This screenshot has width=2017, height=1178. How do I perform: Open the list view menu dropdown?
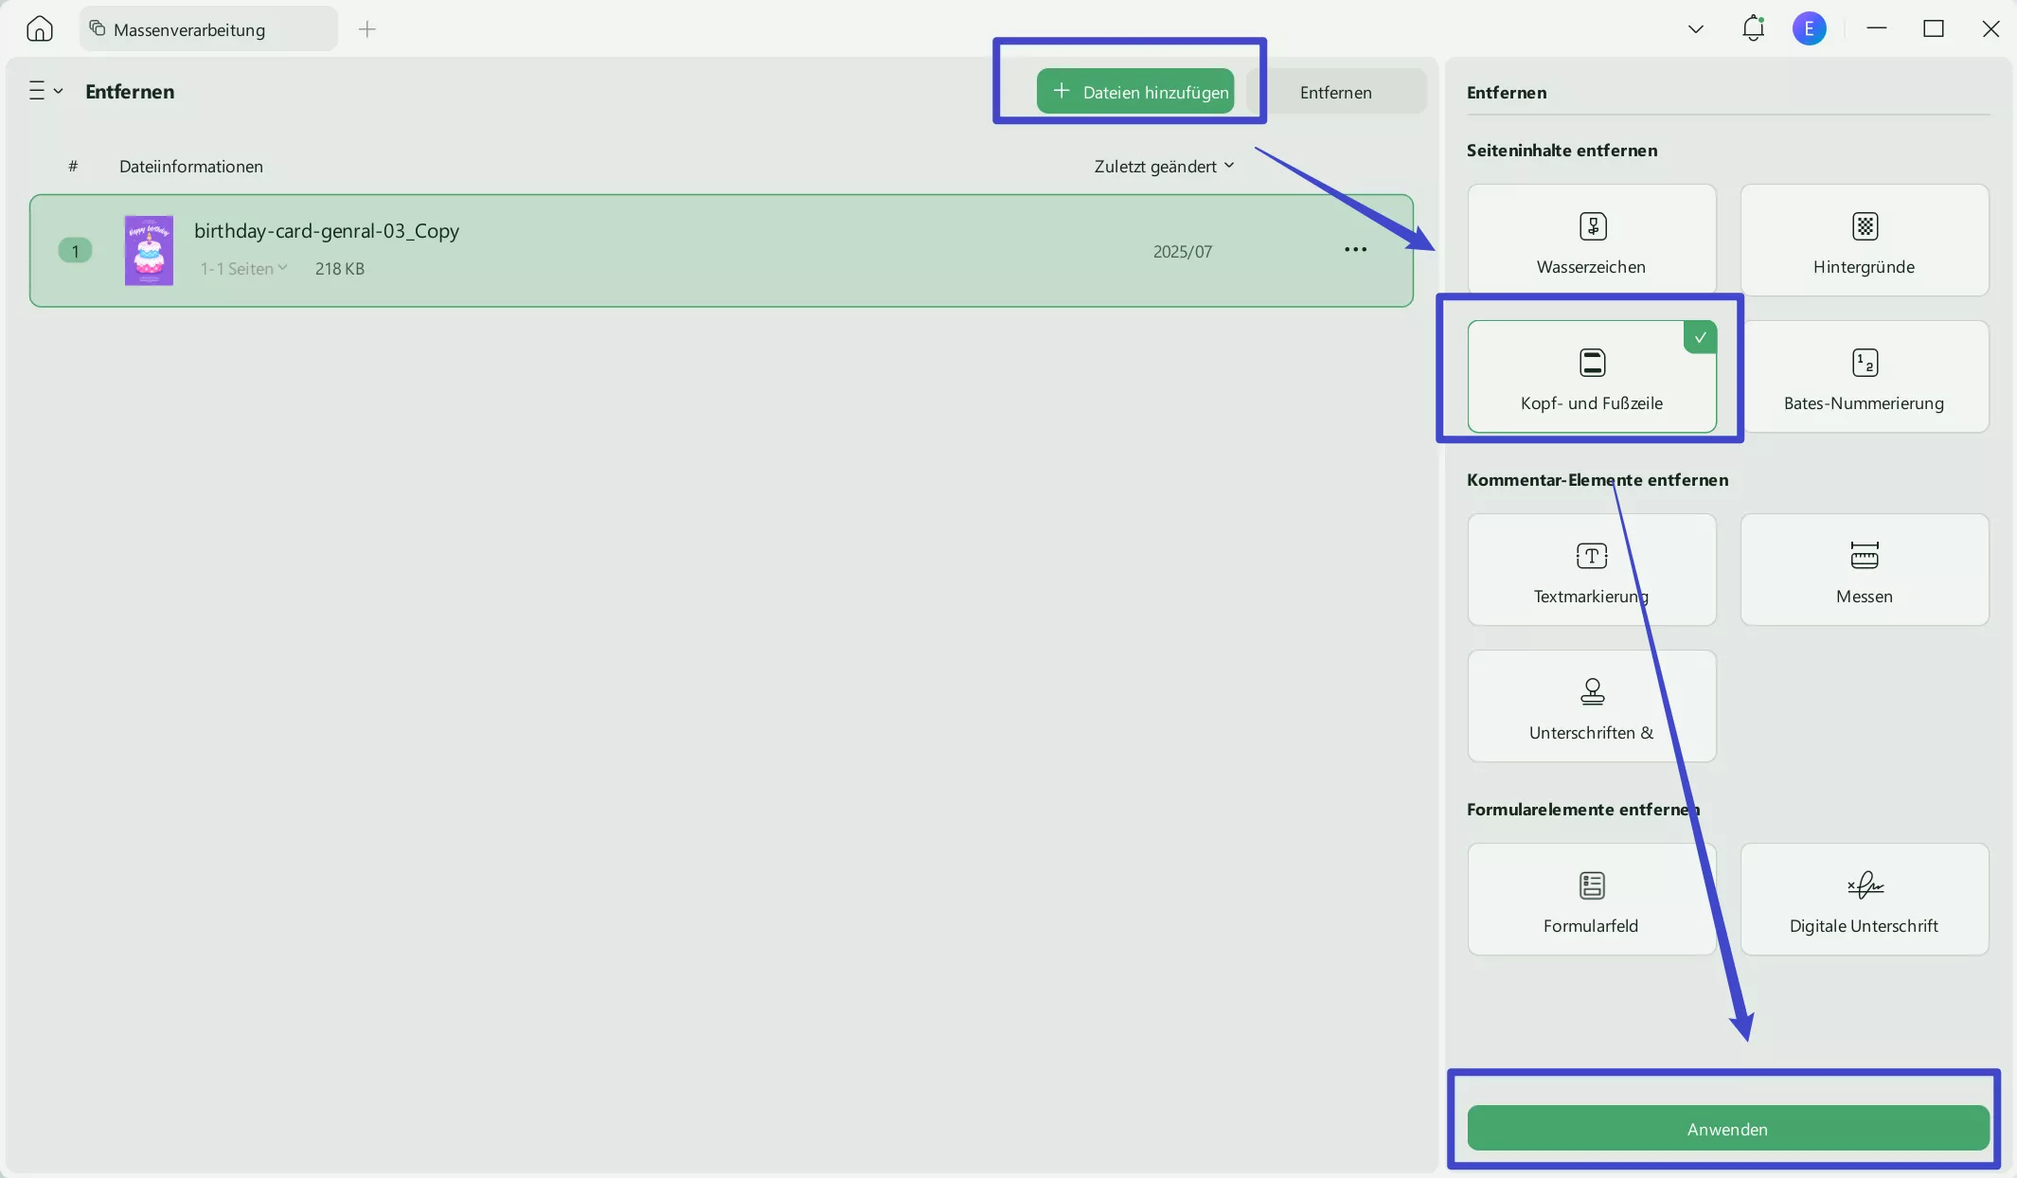click(x=45, y=91)
